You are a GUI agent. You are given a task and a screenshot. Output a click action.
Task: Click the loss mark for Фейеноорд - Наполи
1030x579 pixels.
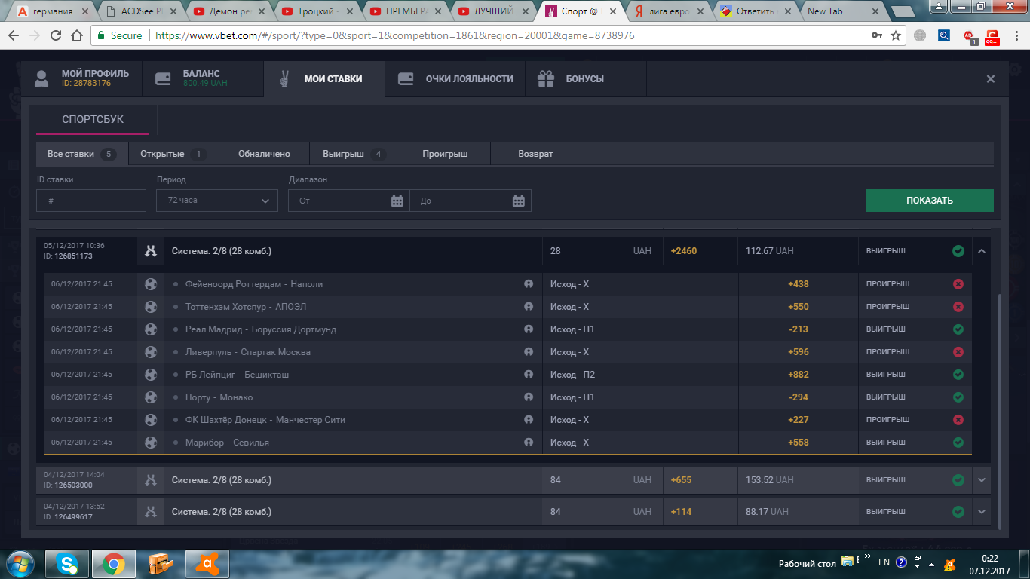[958, 284]
